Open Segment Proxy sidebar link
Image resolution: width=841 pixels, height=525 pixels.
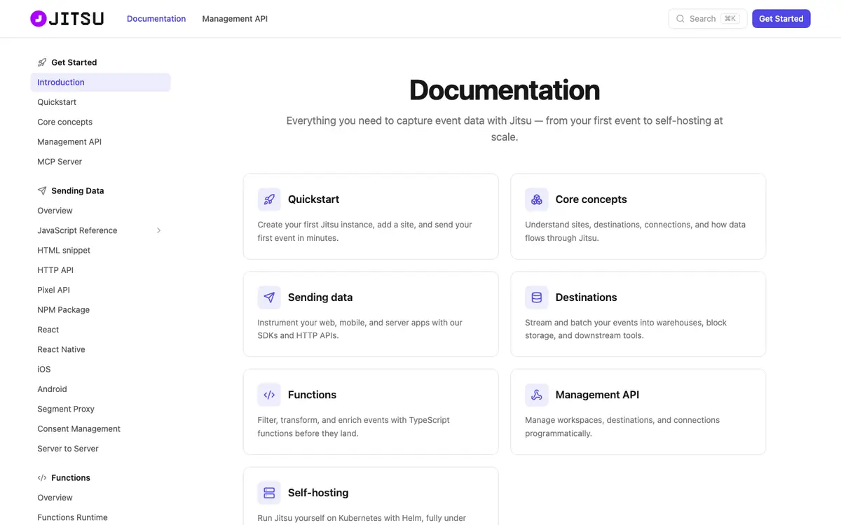click(x=66, y=409)
